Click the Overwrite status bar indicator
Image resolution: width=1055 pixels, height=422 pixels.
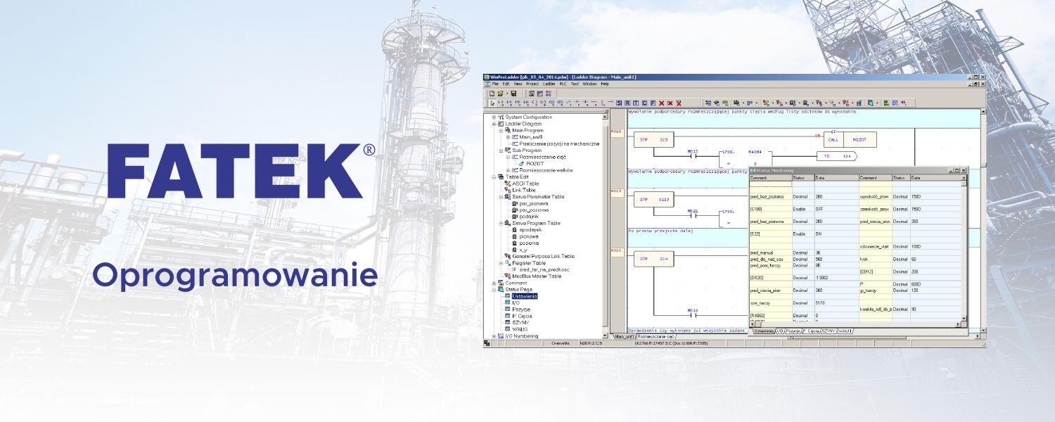561,343
